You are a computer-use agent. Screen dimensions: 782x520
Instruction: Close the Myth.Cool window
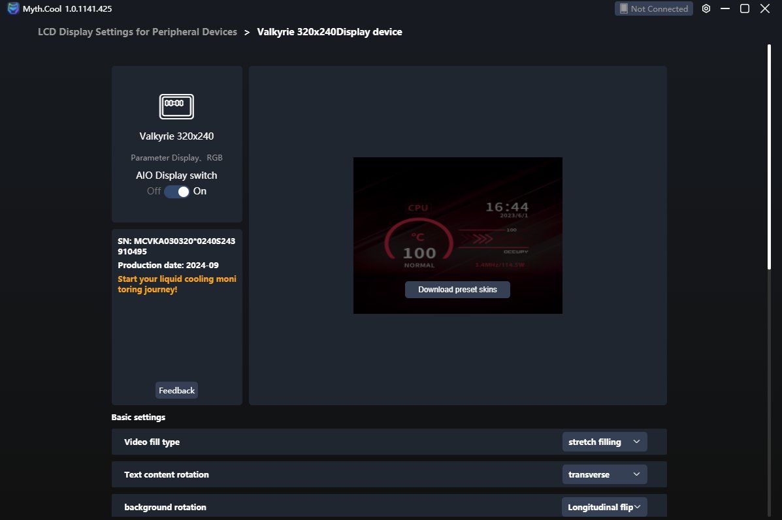click(x=765, y=8)
